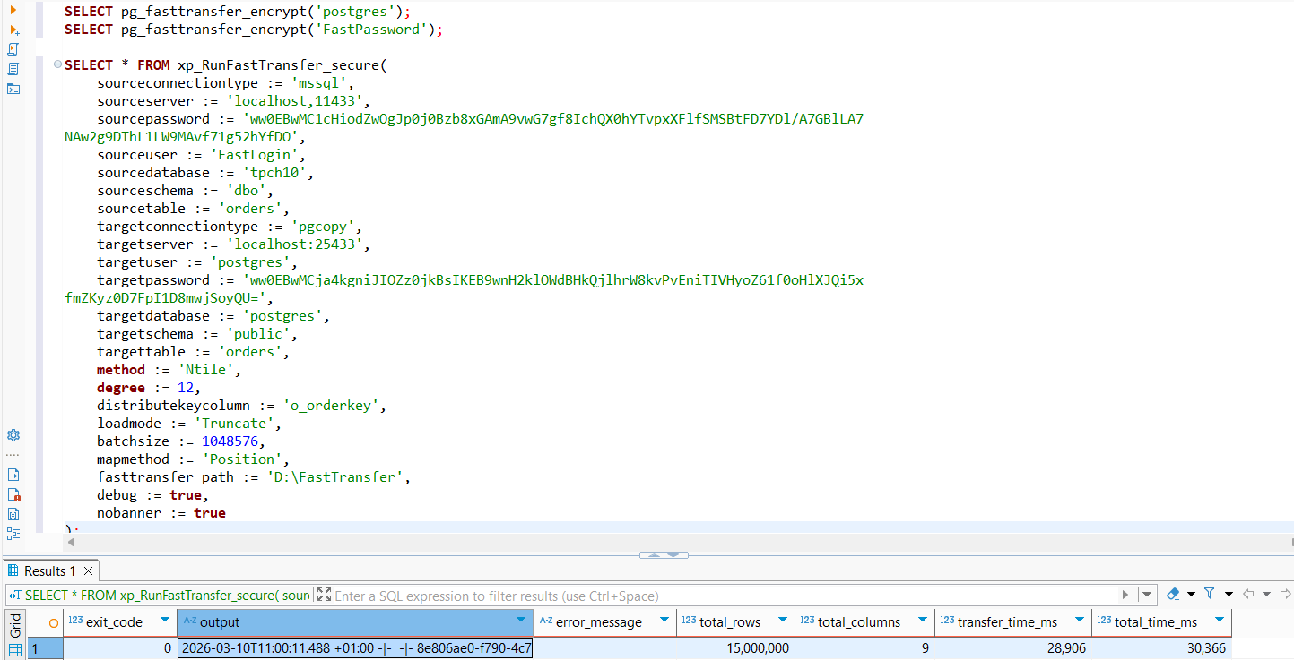This screenshot has width=1294, height=660.
Task: Open the dropdown beside the eraser icon
Action: pos(1190,594)
